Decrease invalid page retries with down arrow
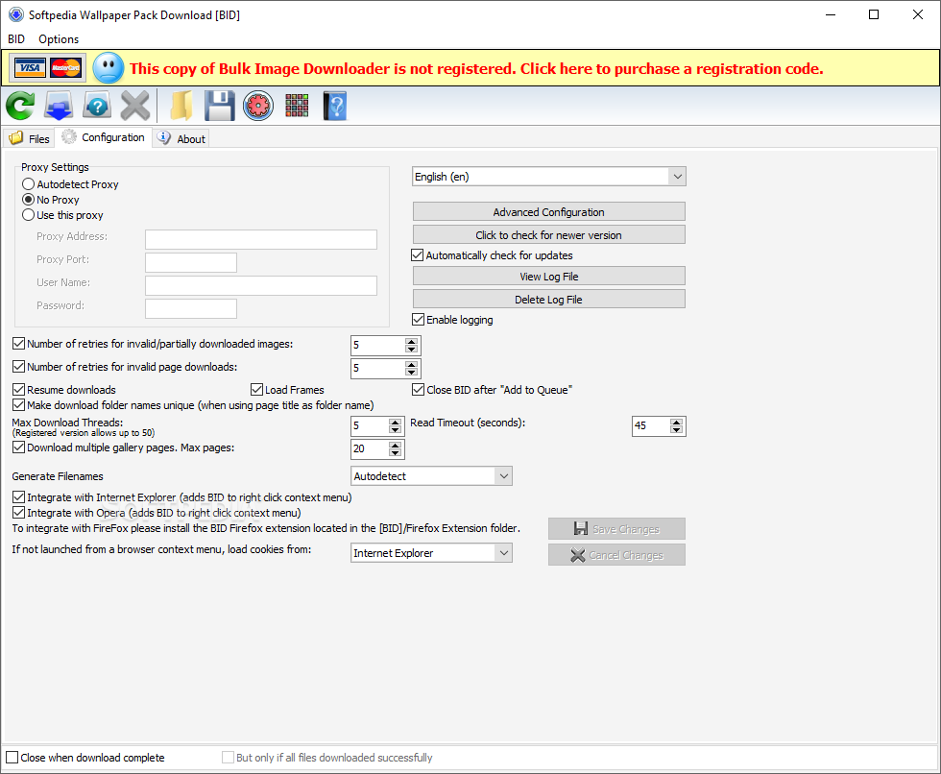This screenshot has height=774, width=941. point(411,372)
